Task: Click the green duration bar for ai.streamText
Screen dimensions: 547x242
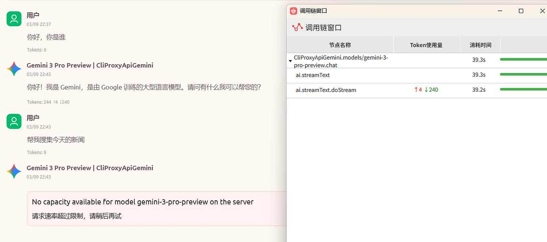Action: 523,74
